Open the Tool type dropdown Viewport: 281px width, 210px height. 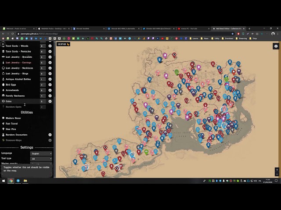coord(41,159)
